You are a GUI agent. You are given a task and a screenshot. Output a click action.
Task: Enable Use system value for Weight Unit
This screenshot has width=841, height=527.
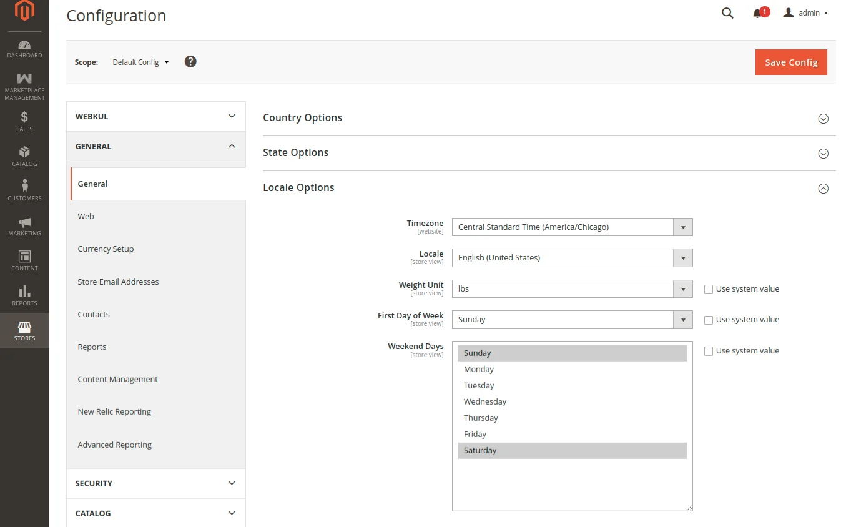[x=709, y=289]
